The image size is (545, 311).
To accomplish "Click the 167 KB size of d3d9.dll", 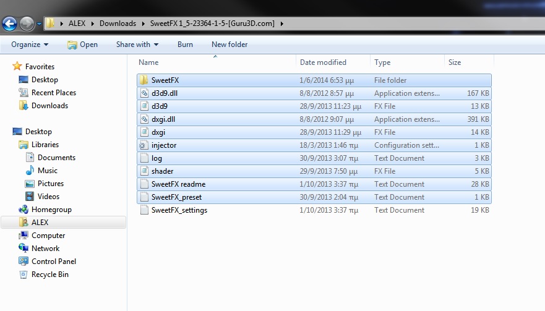I will click(478, 93).
